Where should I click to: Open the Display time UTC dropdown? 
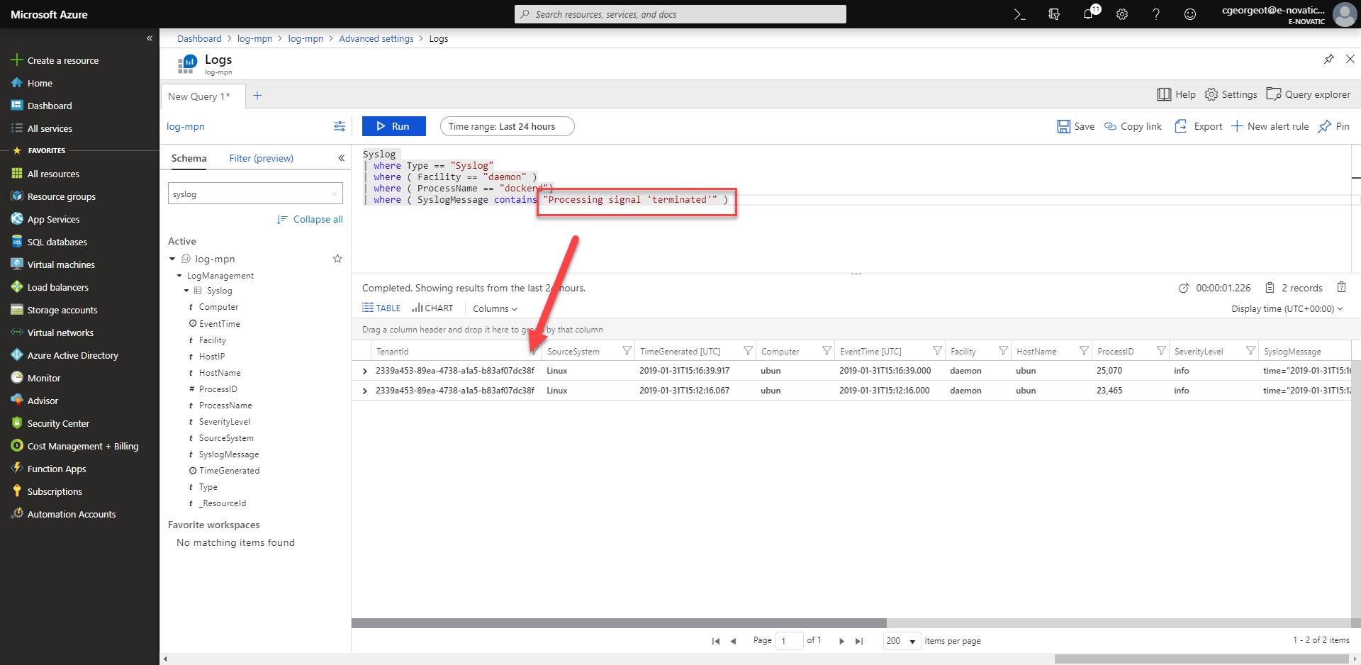tap(1287, 308)
